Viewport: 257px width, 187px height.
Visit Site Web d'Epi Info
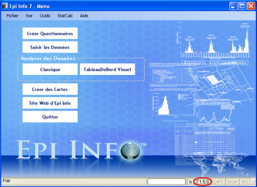pyautogui.click(x=50, y=103)
